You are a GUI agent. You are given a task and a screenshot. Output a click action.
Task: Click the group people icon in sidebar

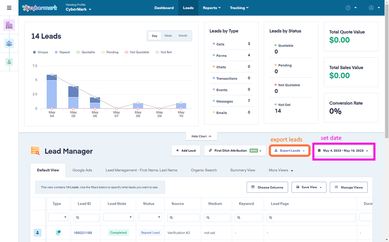coord(9,43)
